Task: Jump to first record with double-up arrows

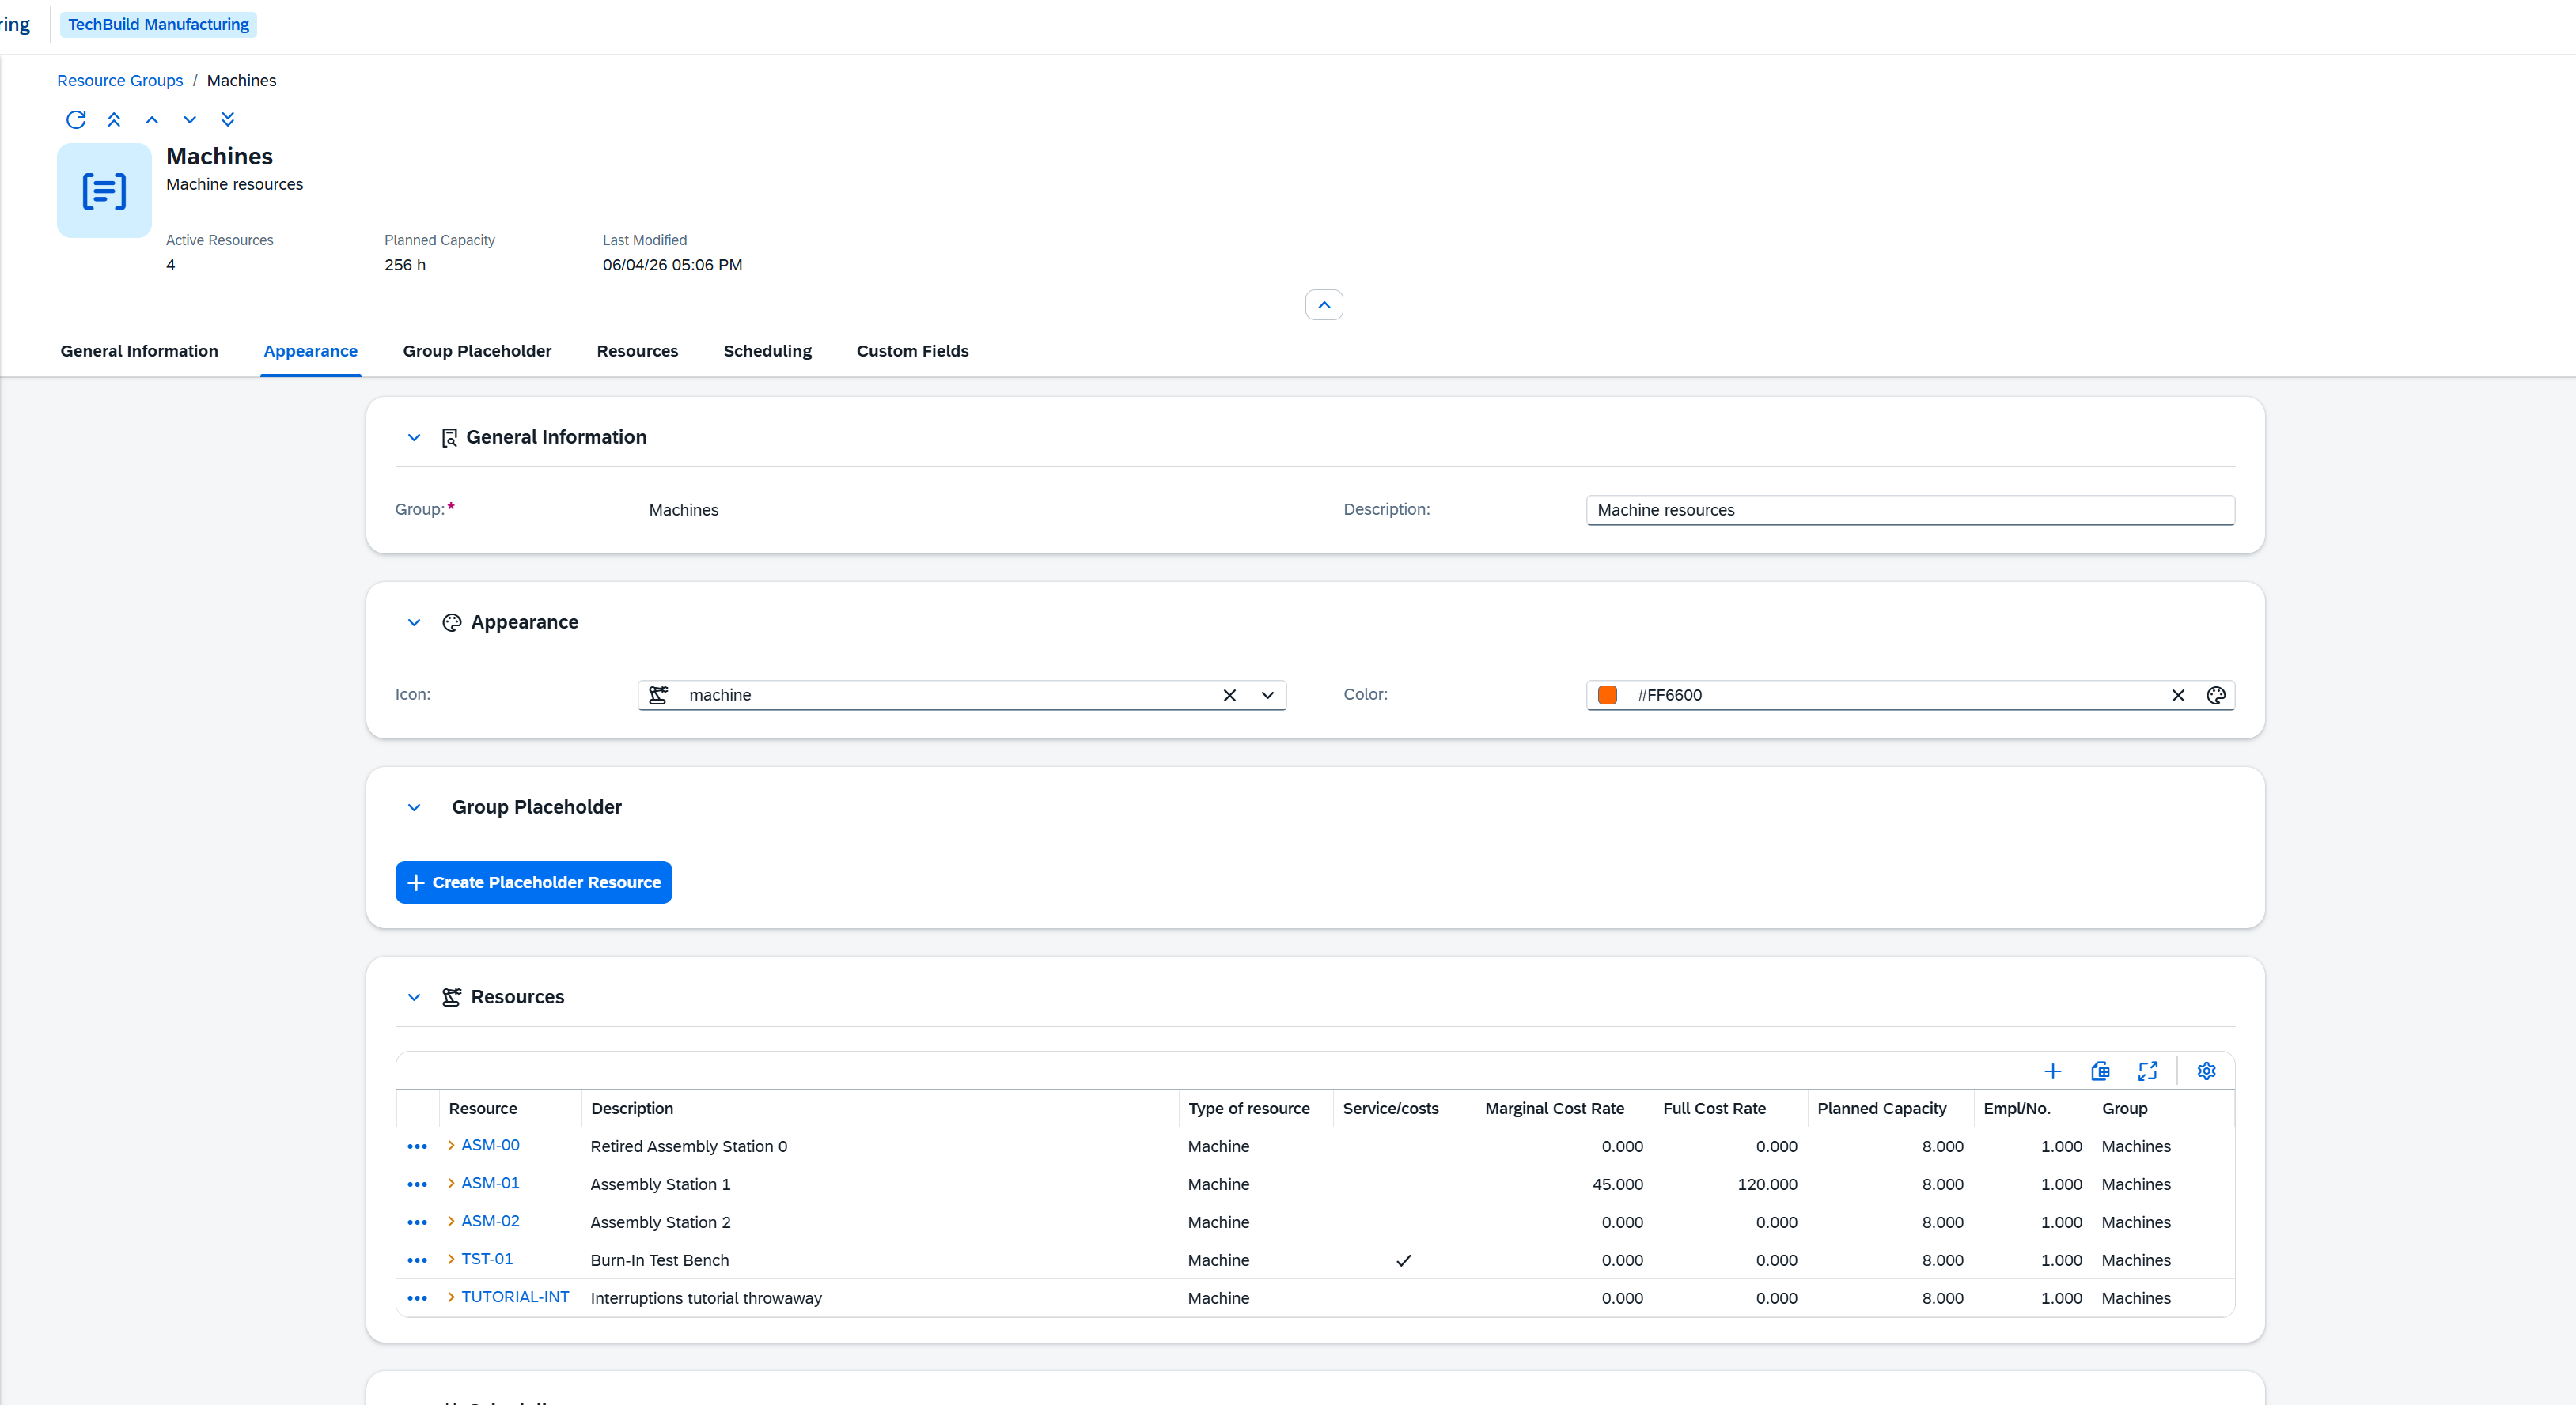Action: 114,120
